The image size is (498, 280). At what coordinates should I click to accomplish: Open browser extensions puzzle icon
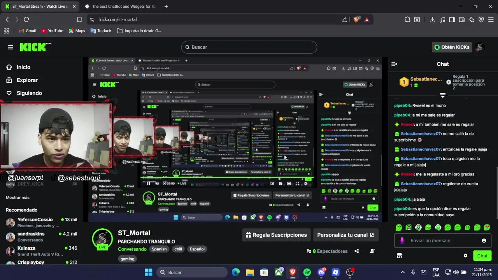click(x=407, y=19)
